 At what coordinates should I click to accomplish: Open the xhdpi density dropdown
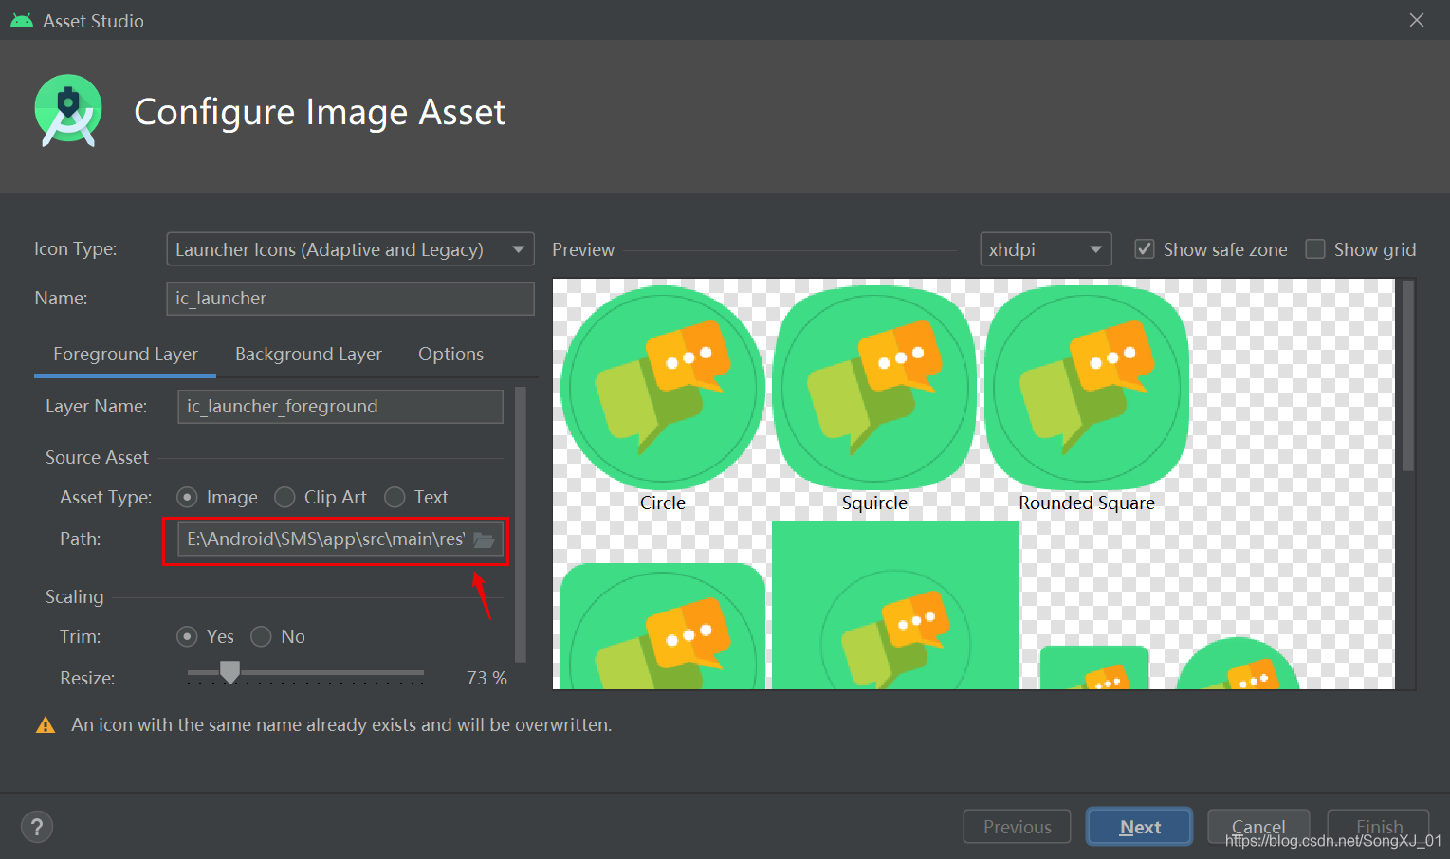click(x=1045, y=249)
